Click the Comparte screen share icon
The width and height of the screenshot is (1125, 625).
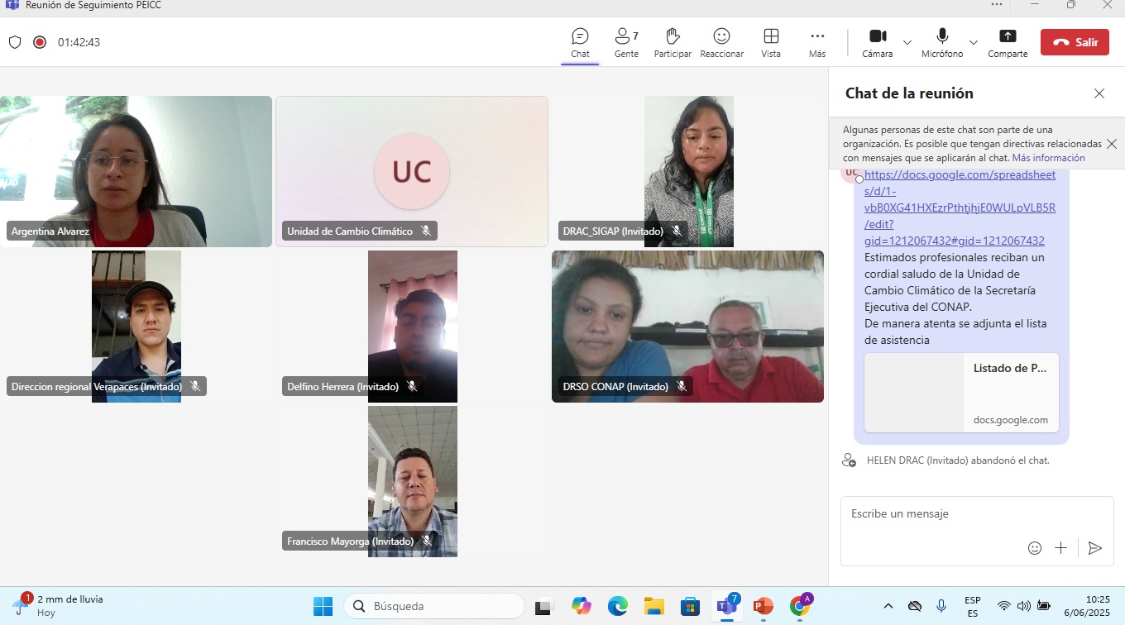(x=1008, y=42)
